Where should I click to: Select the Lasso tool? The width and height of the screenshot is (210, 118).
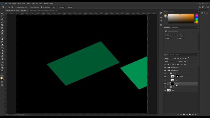(x=2, y=19)
